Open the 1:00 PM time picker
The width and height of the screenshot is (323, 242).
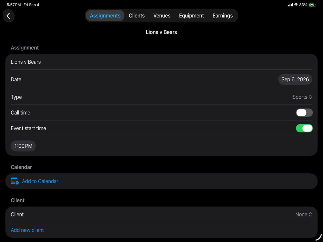click(23, 146)
